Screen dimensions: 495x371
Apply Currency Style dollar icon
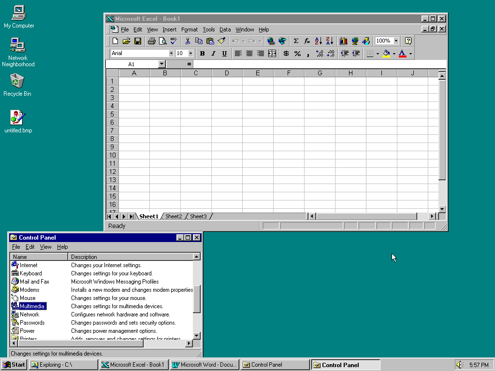click(286, 54)
